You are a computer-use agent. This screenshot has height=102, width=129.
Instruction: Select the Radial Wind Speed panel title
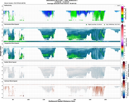10,62
